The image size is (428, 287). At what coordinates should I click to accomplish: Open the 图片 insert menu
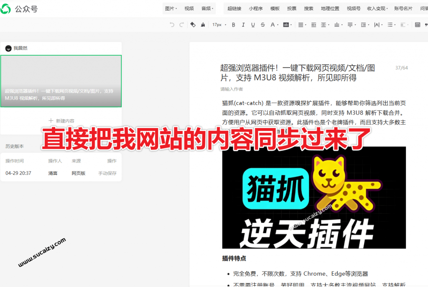tap(171, 8)
